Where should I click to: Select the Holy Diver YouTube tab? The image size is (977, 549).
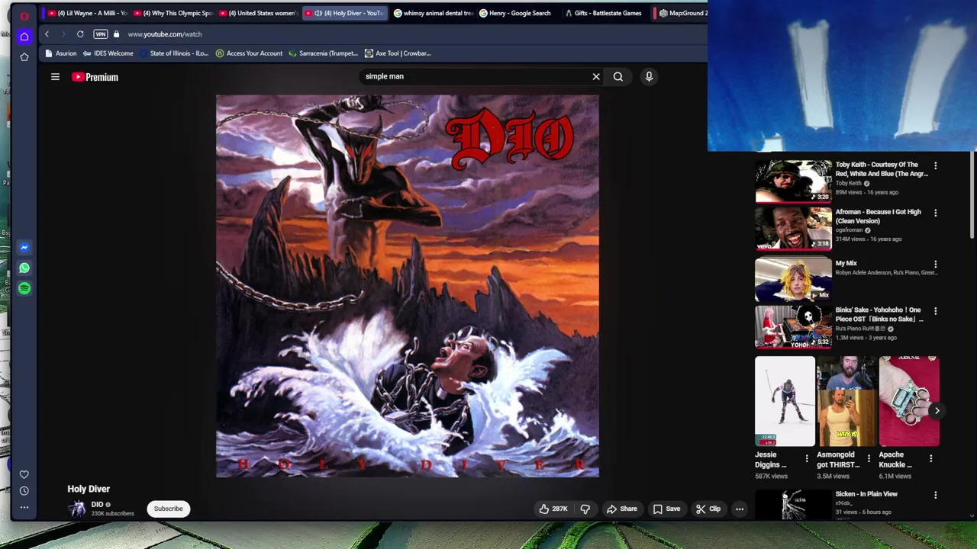344,13
